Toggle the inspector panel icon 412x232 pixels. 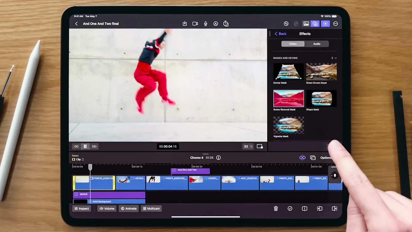(325, 24)
